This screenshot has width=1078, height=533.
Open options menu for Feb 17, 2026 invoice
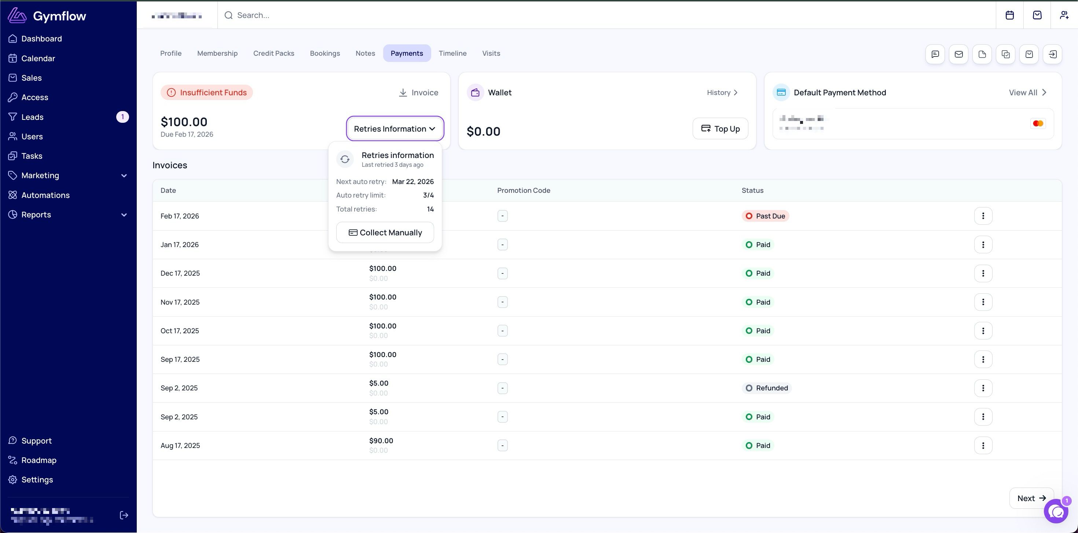point(983,216)
